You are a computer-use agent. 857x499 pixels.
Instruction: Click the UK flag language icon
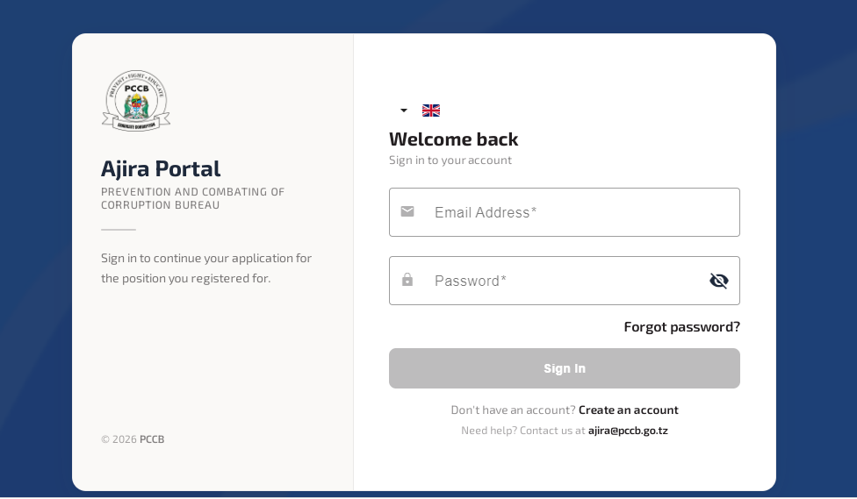431,110
